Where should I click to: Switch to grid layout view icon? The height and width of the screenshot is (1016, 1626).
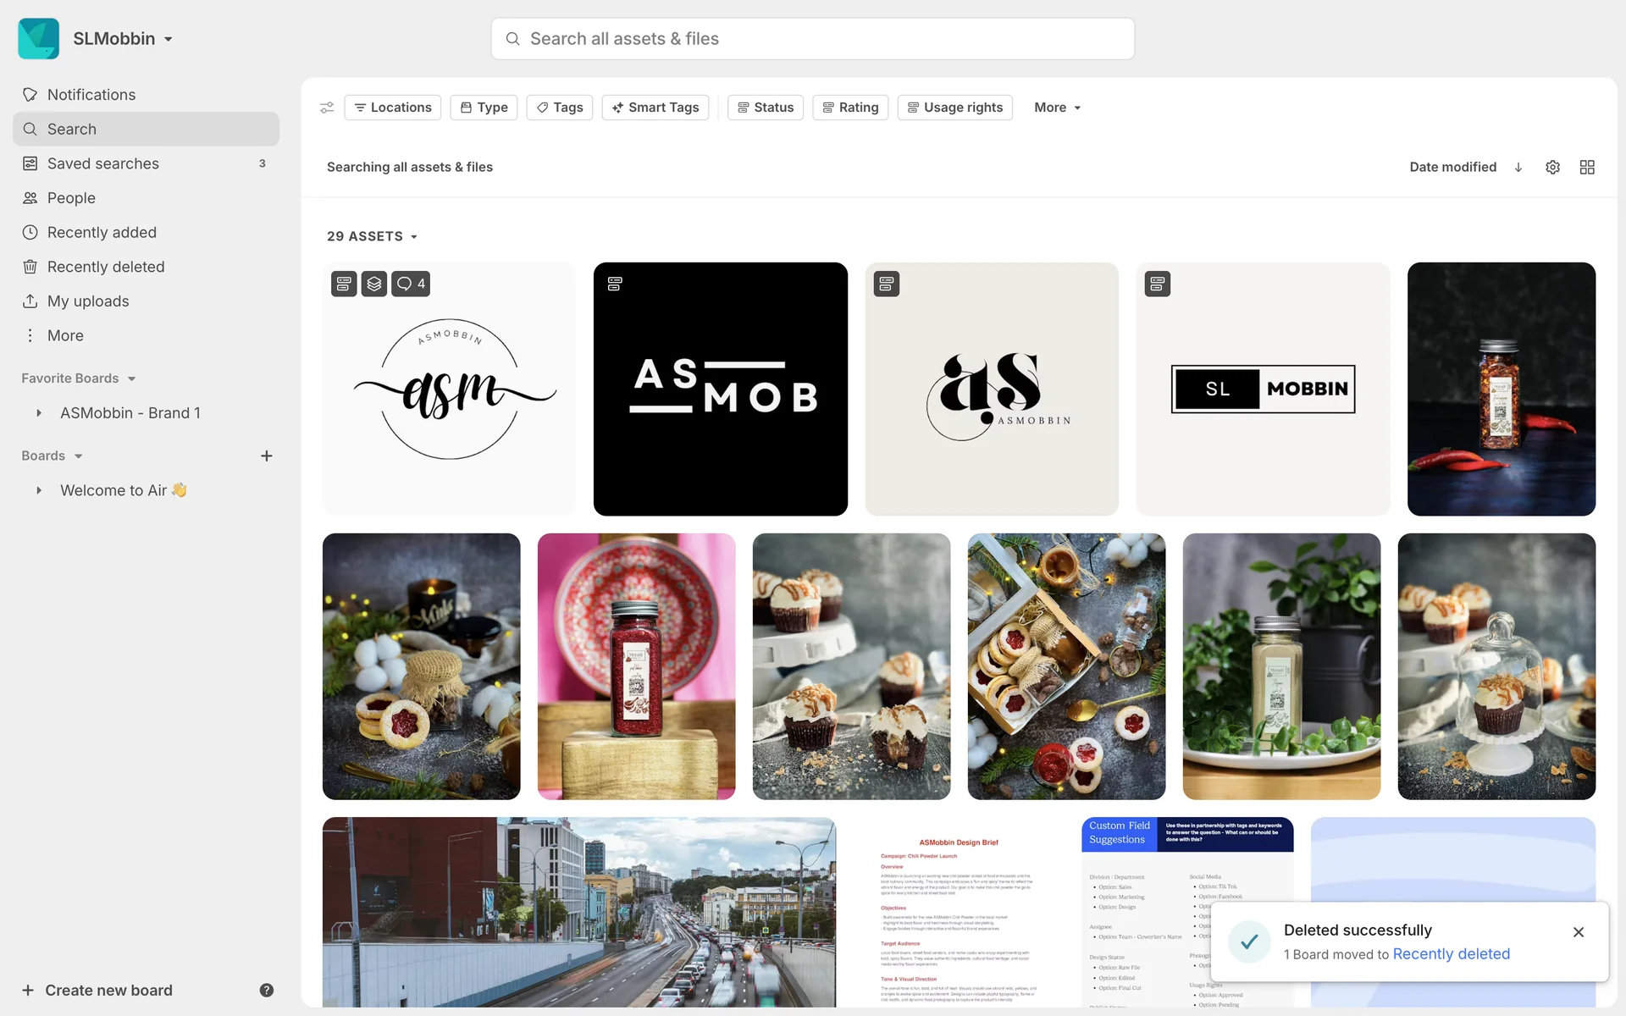click(x=1587, y=168)
